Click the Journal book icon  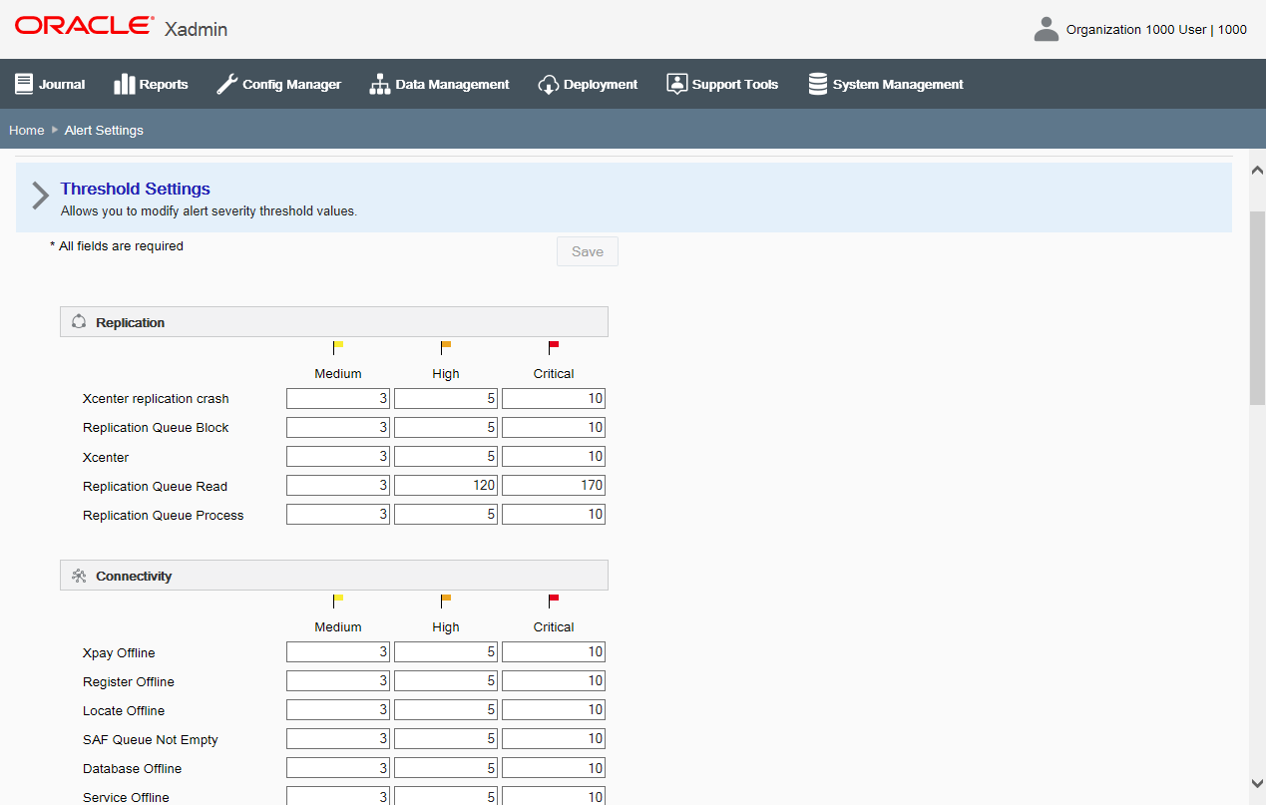tap(24, 84)
